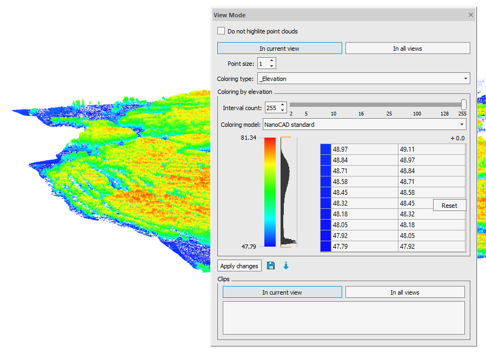Click the bottom orange histogram limit marker

pyautogui.click(x=286, y=247)
